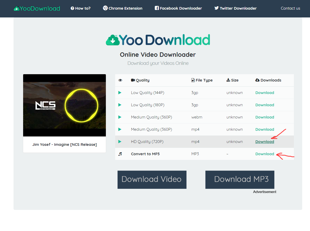Screen dimensions: 310x231
Task: Download the 144P 3gp file
Action: (x=264, y=93)
